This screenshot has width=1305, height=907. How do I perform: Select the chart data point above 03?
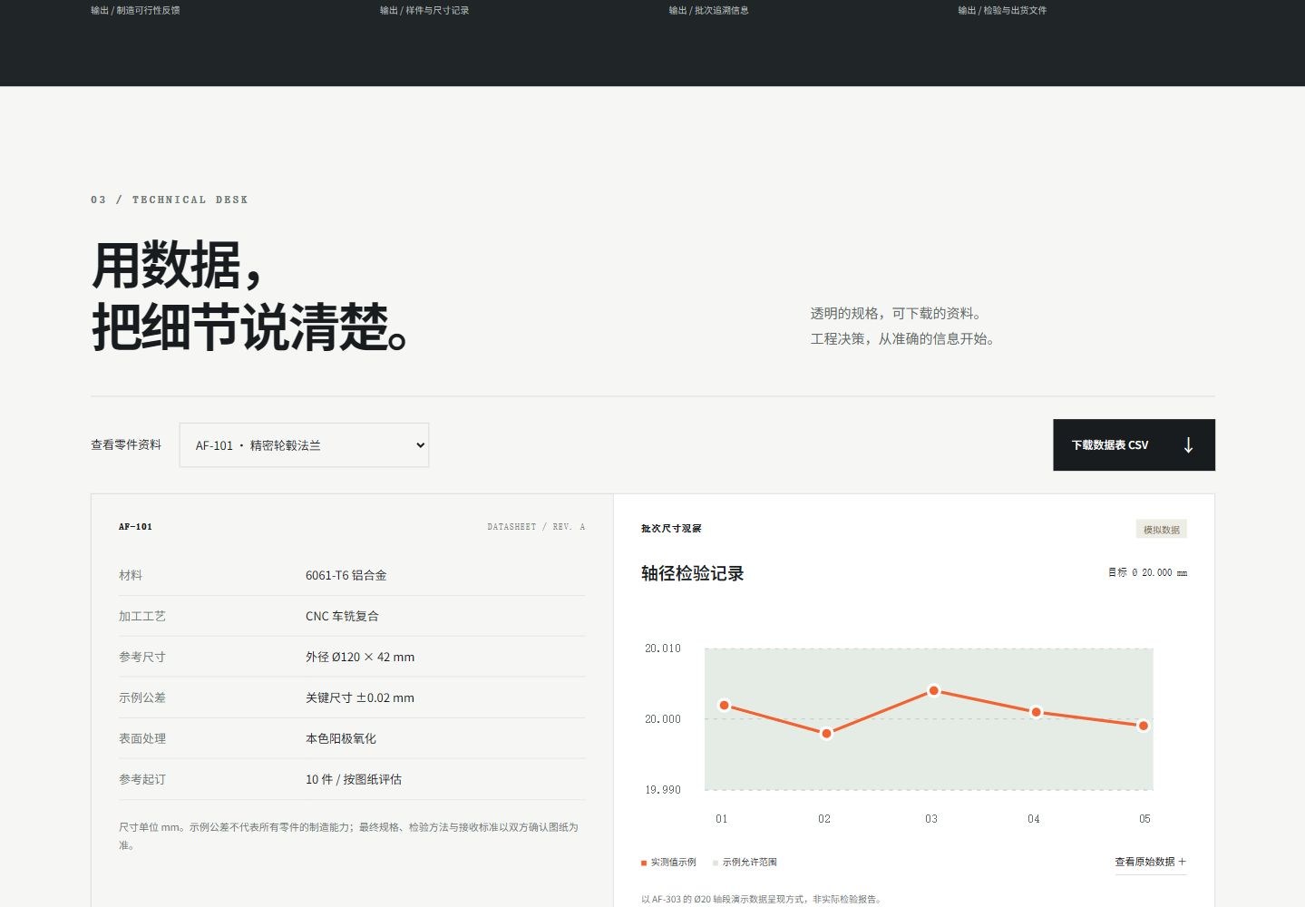point(934,691)
